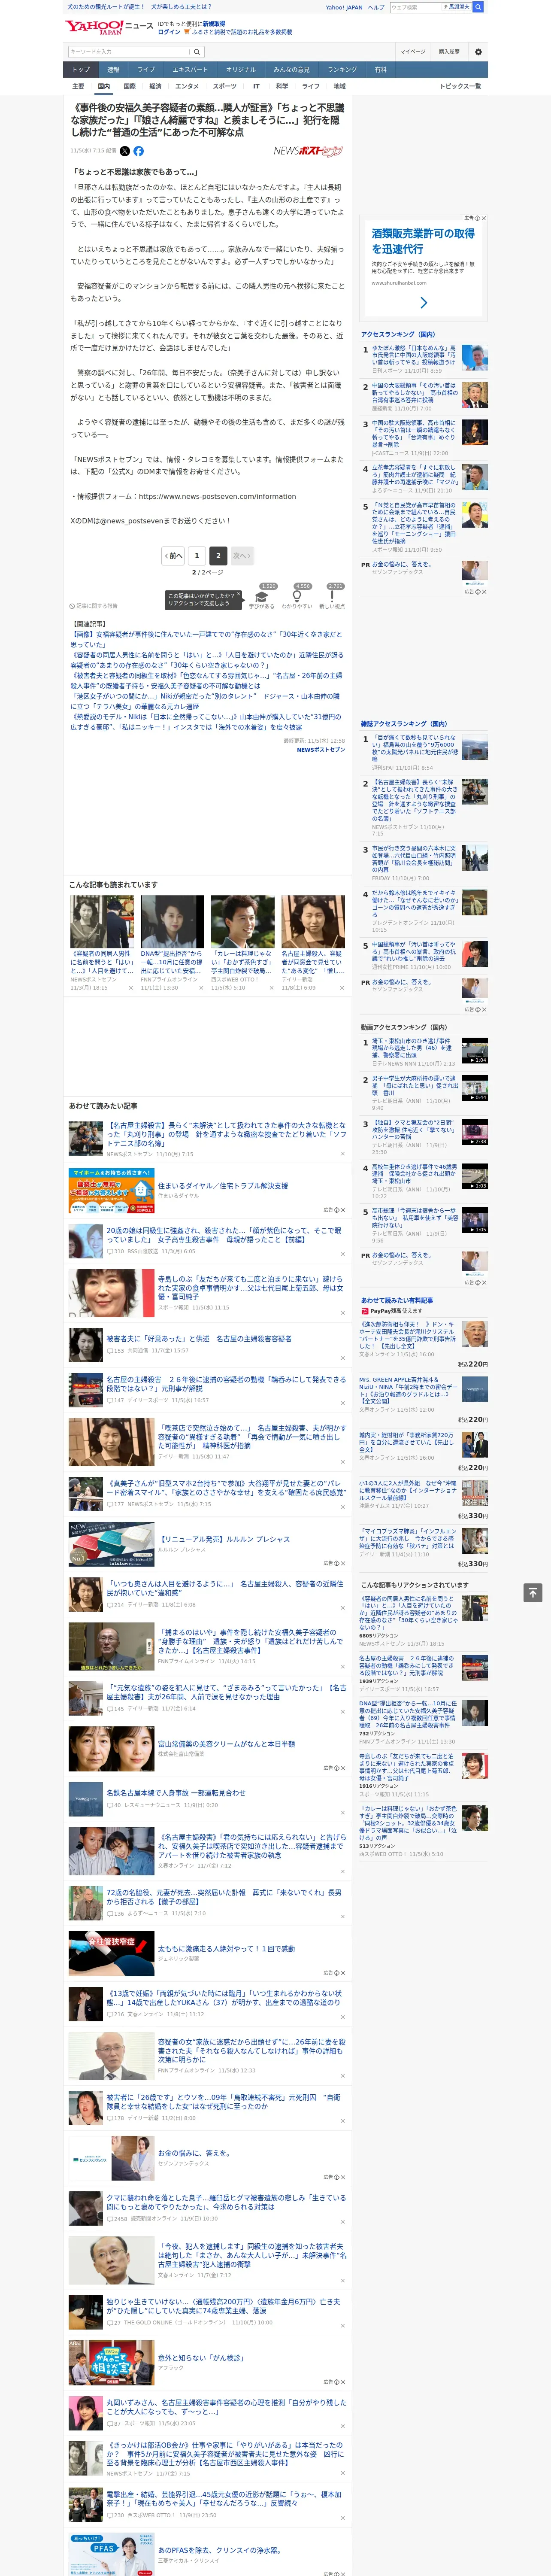This screenshot has height=2576, width=551.
Task: Select the 科学 category
Action: tap(282, 87)
